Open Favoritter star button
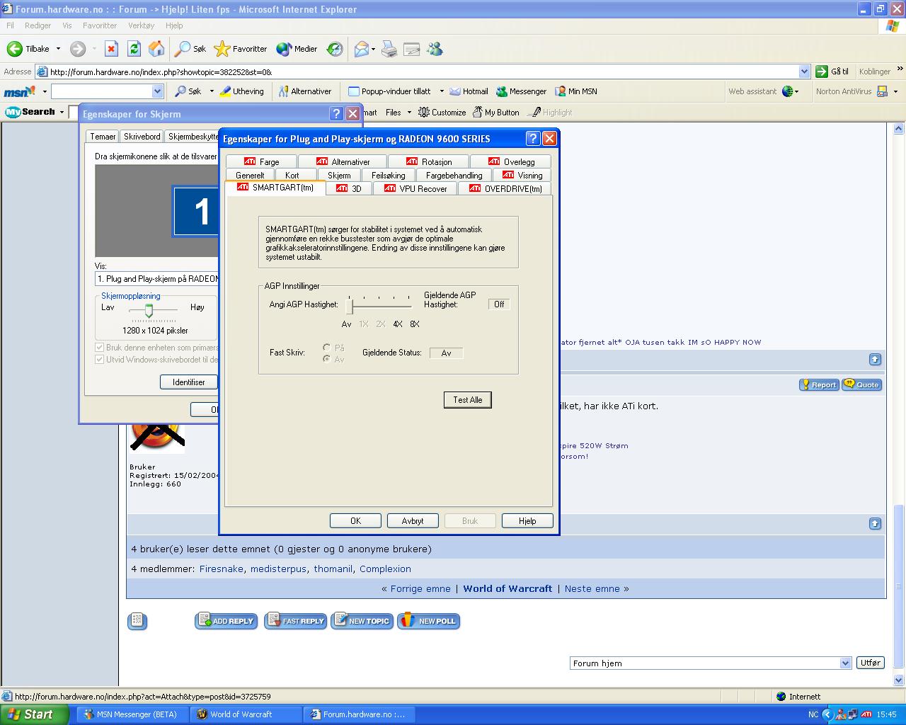 tap(241, 49)
